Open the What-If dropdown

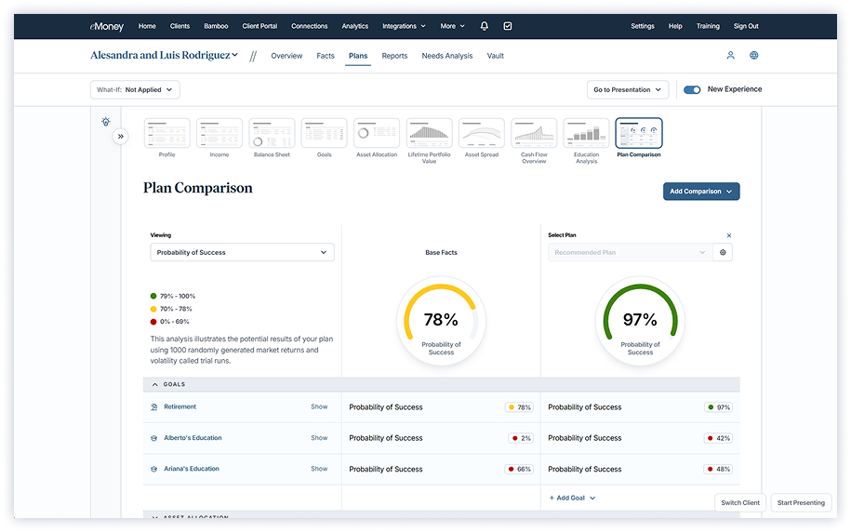tap(135, 90)
